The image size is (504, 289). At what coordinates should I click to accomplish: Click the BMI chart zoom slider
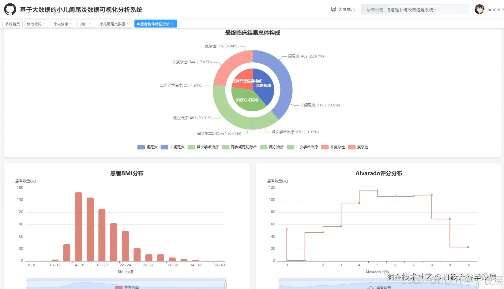126,283
